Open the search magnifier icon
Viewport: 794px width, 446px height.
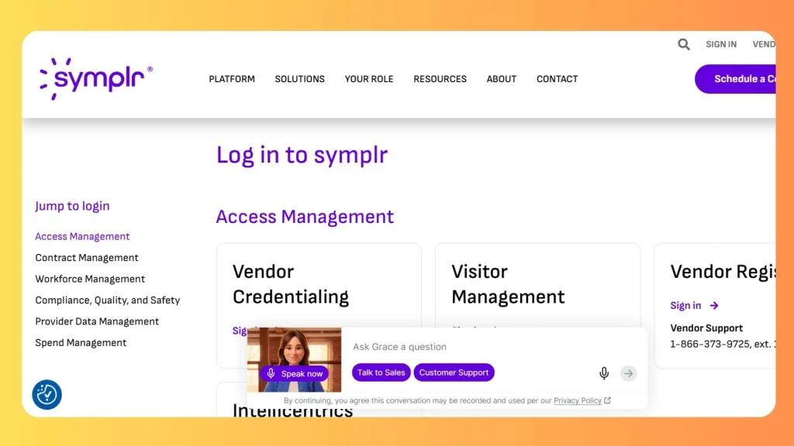tap(684, 44)
